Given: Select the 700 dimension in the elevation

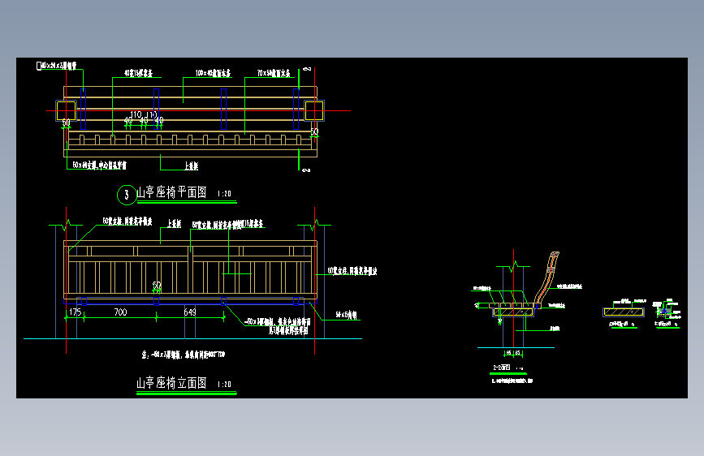Looking at the screenshot, I should coord(120,312).
